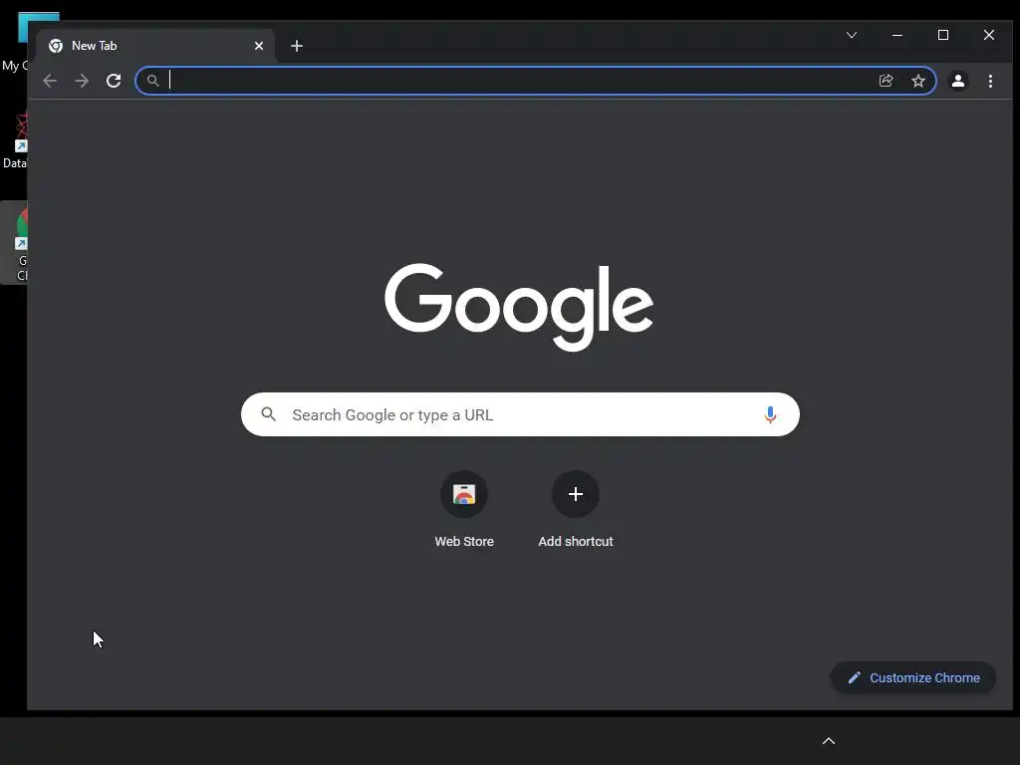This screenshot has height=765, width=1020.
Task: Click the forward navigation arrow
Action: tap(82, 81)
